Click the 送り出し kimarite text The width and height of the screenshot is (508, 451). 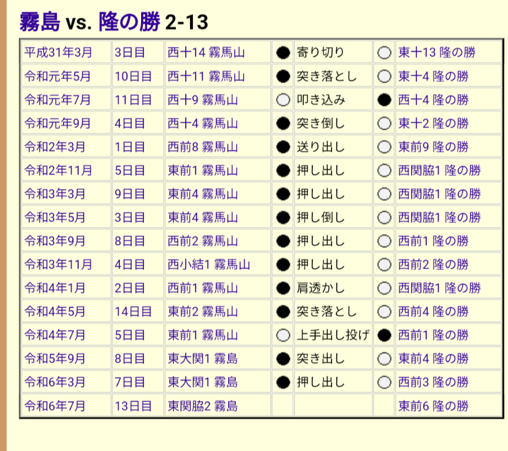tap(320, 147)
